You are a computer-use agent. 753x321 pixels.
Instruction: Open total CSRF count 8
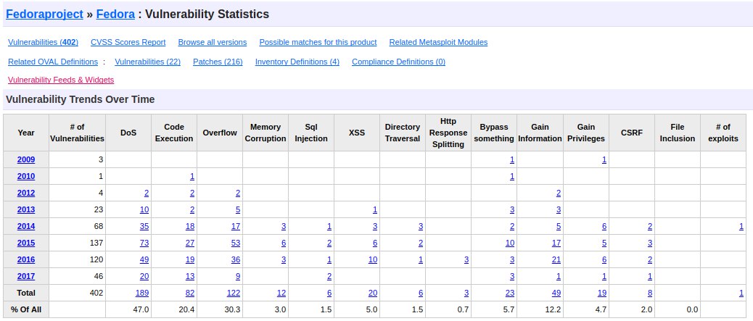[x=650, y=293]
